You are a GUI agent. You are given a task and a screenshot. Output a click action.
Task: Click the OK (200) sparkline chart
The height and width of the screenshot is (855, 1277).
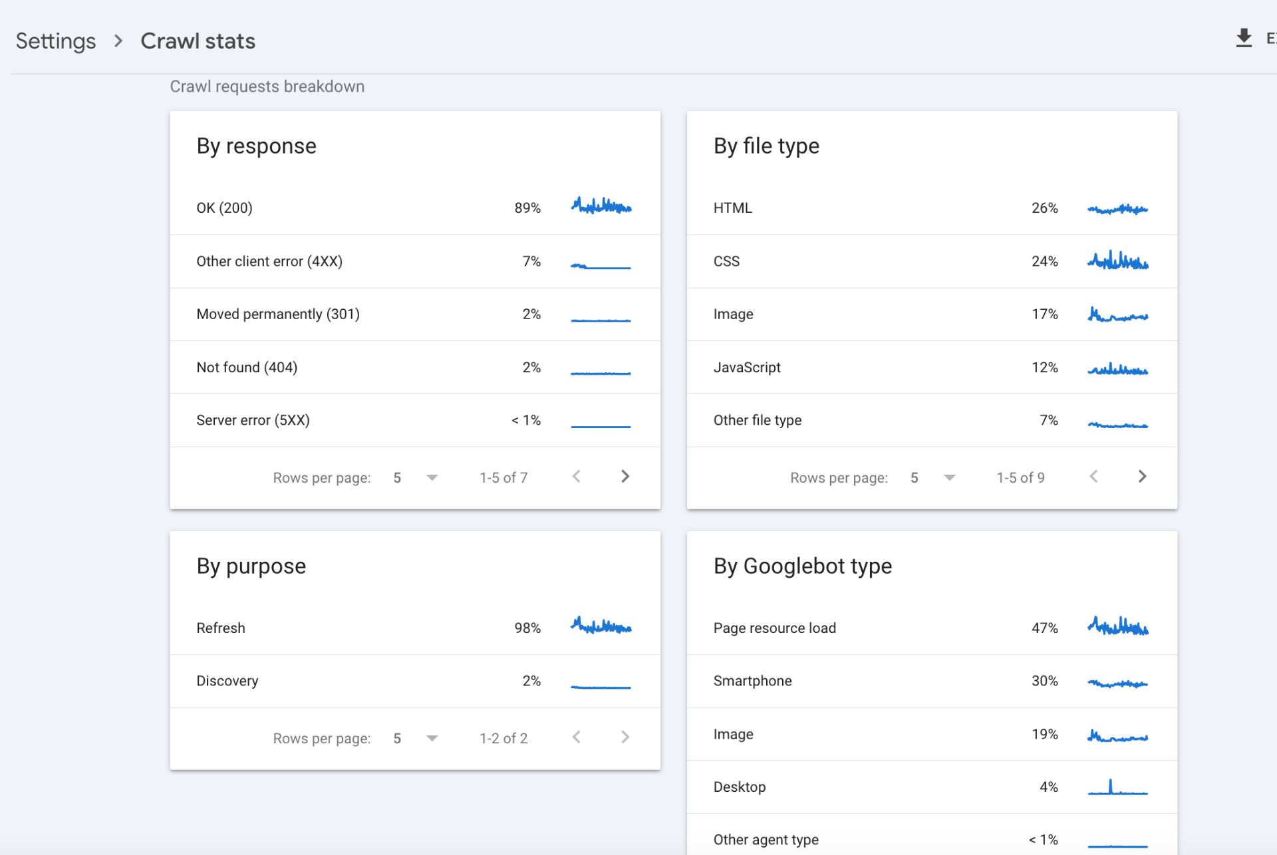click(x=601, y=205)
